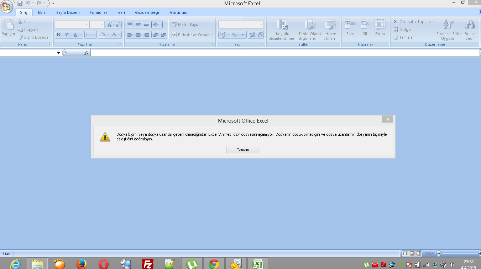Screen dimensions: 481x269
Task: Click the Undo arrow icon
Action: point(27,3)
